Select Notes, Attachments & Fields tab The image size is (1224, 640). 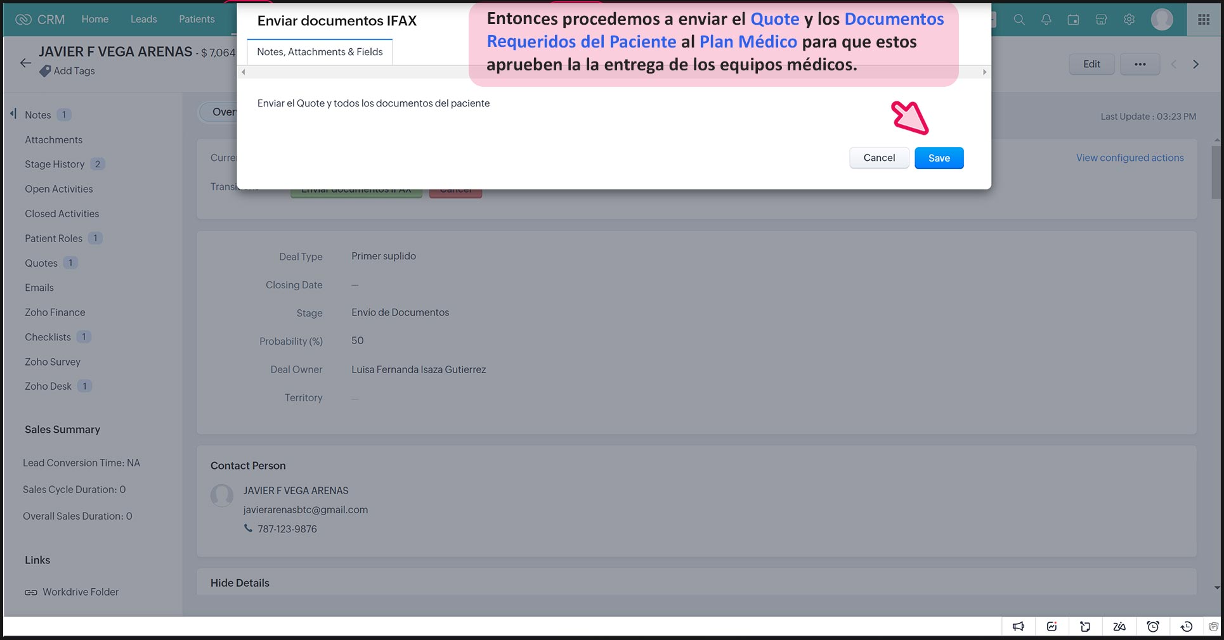click(320, 52)
